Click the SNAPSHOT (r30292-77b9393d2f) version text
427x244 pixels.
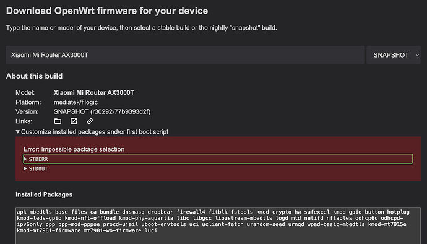[x=102, y=111]
